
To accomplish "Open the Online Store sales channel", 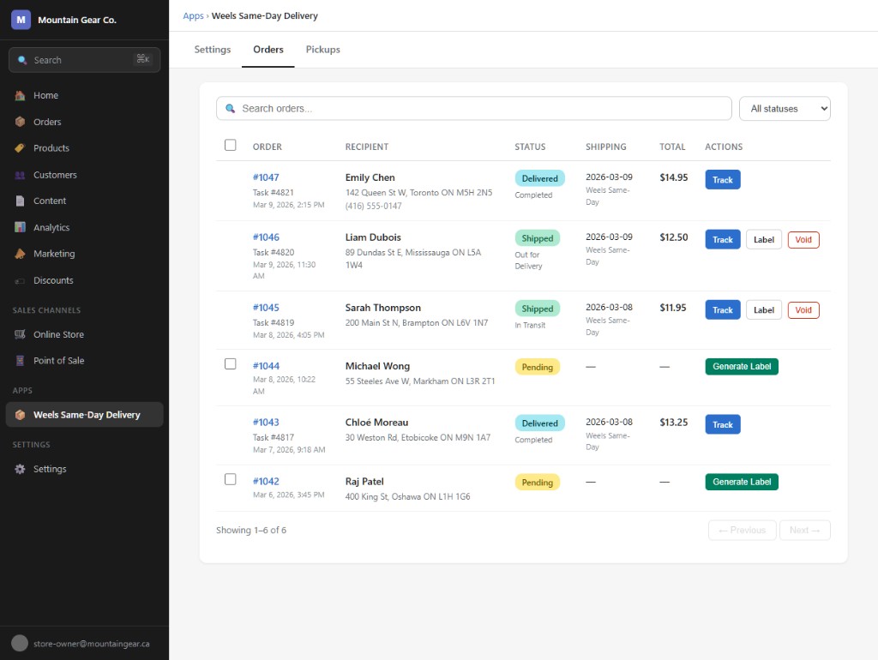I will click(60, 334).
